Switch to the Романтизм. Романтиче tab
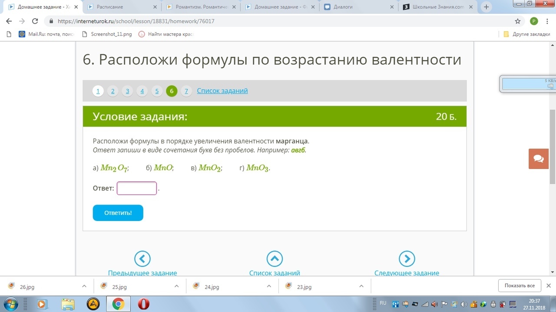556x312 pixels. 200,7
